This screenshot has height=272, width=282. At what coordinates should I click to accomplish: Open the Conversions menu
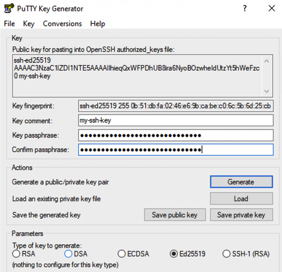point(62,24)
